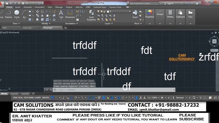Screen dimensions: 219x123
Task: Open the Groups panel
Action: [160, 13]
